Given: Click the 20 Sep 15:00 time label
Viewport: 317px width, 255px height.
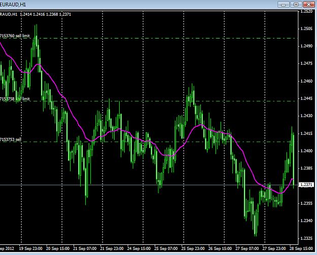Looking at the screenshot, I should click(58, 248).
